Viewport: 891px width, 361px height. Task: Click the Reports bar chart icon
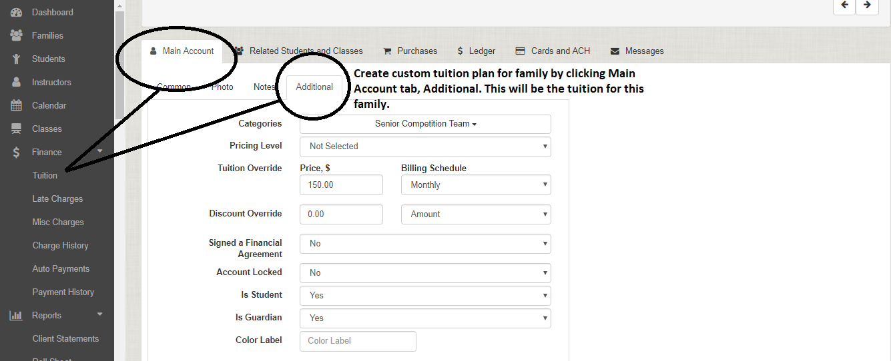coord(16,315)
